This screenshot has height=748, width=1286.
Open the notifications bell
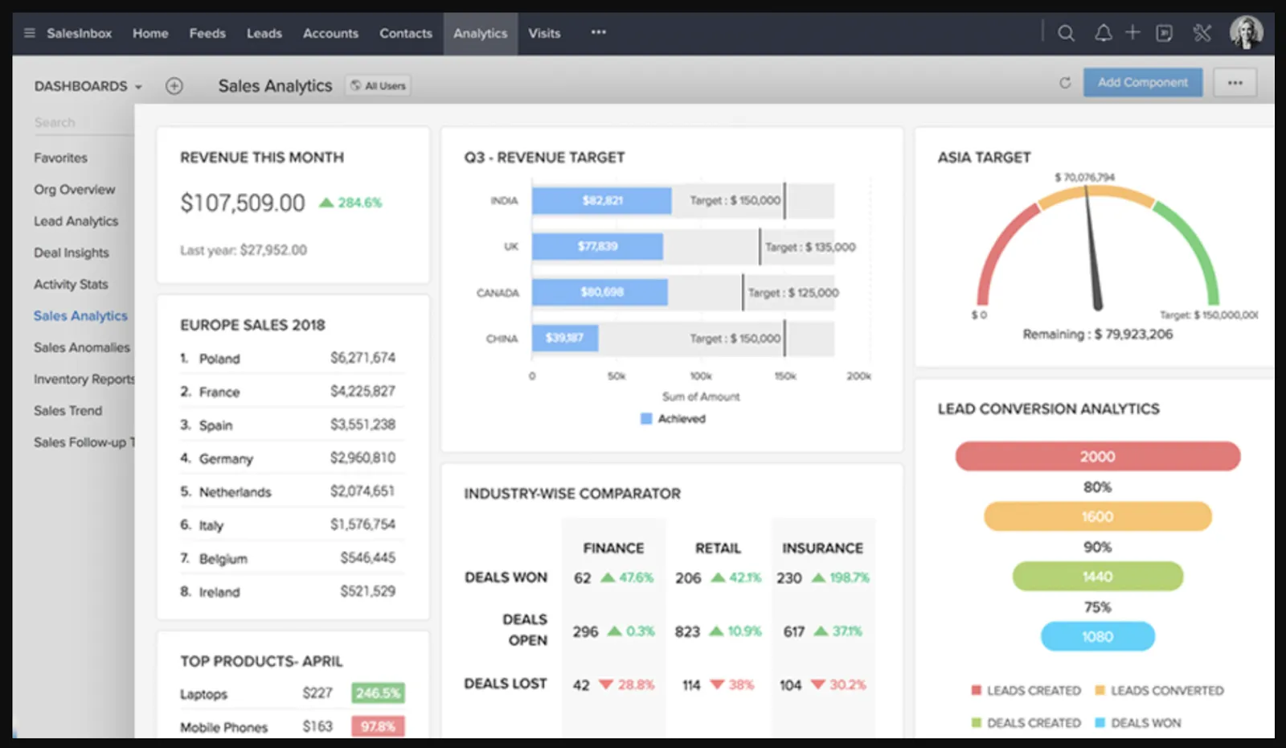tap(1103, 33)
